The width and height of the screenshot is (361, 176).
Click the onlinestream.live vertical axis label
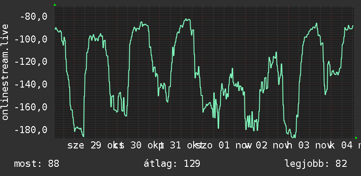[x=5, y=72]
